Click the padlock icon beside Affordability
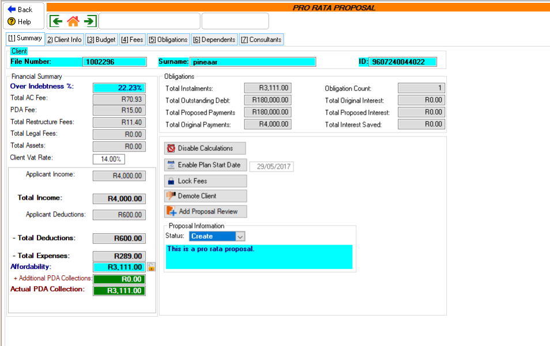The width and height of the screenshot is (550, 346). pos(150,267)
